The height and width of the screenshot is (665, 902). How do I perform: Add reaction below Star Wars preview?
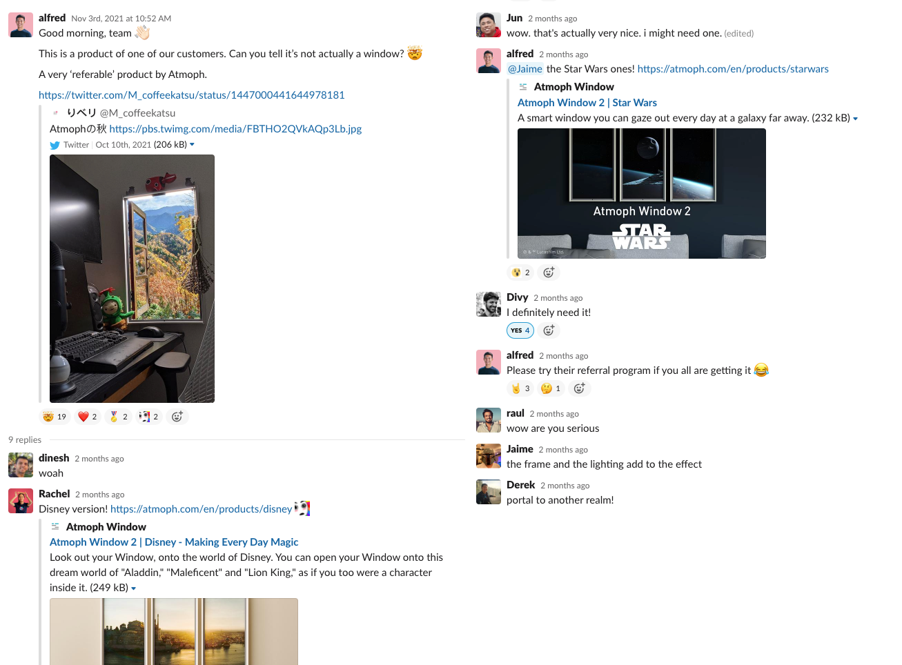click(x=549, y=272)
